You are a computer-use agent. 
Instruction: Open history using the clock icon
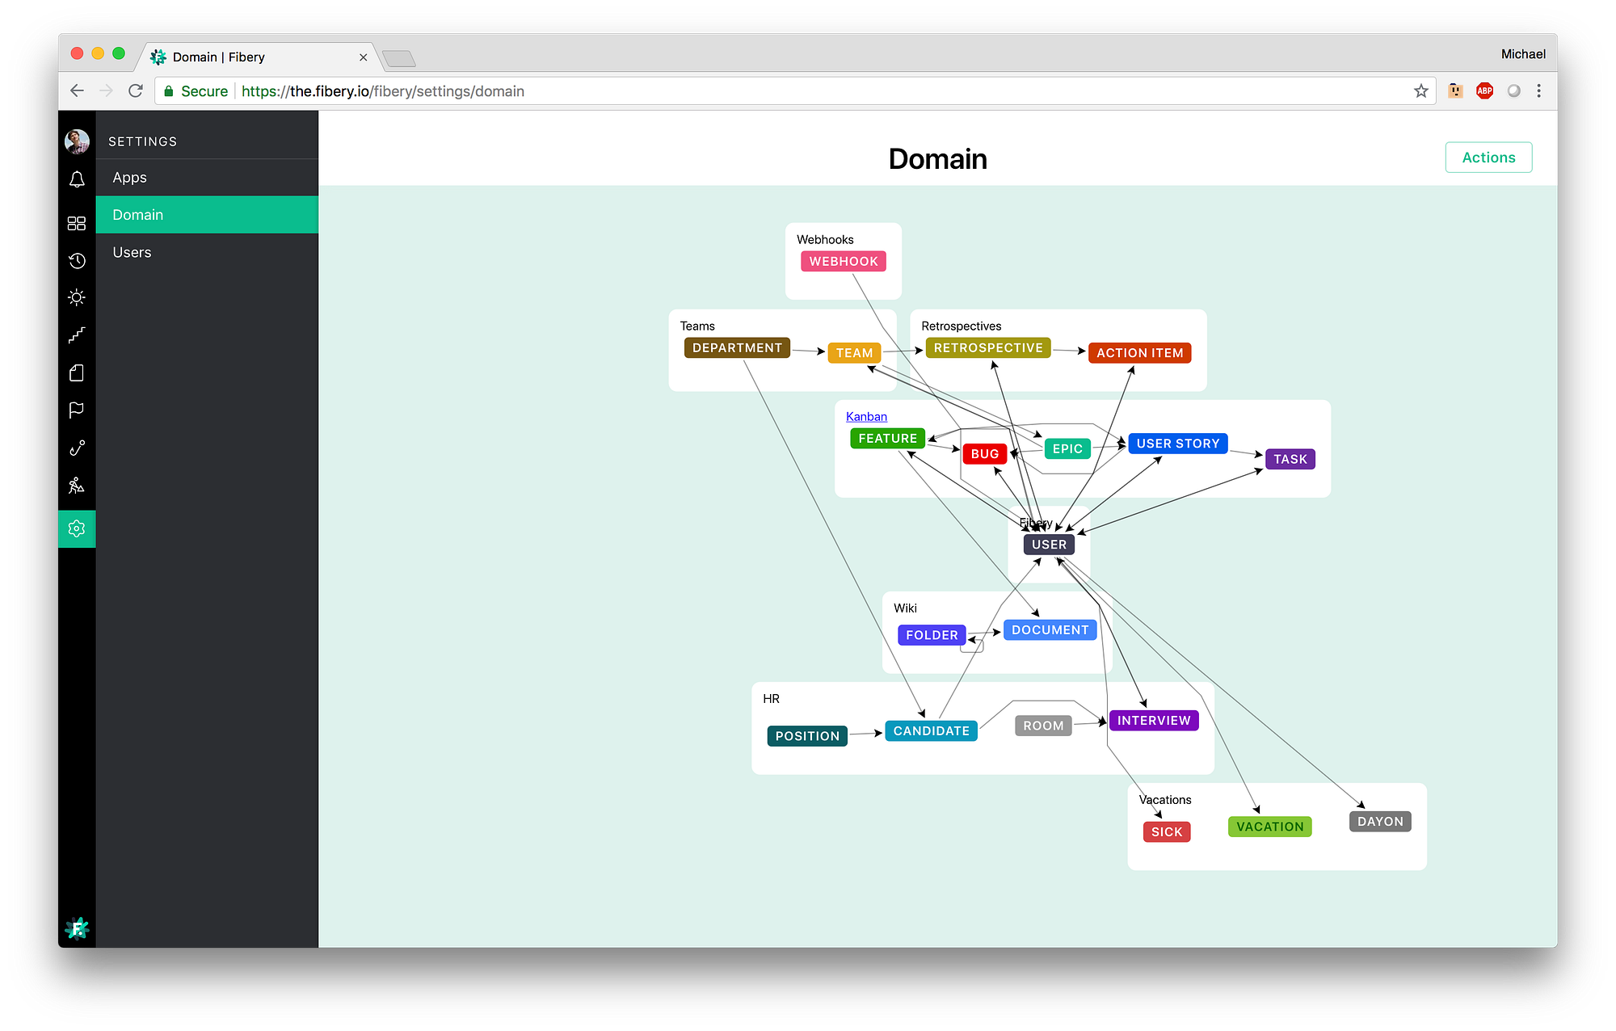point(76,260)
